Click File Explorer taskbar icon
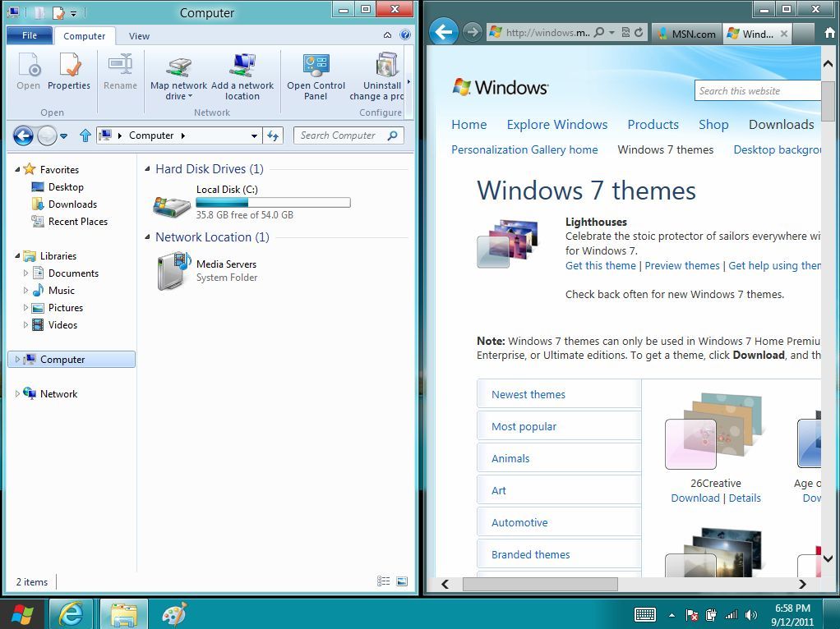The height and width of the screenshot is (629, 840). 124,614
